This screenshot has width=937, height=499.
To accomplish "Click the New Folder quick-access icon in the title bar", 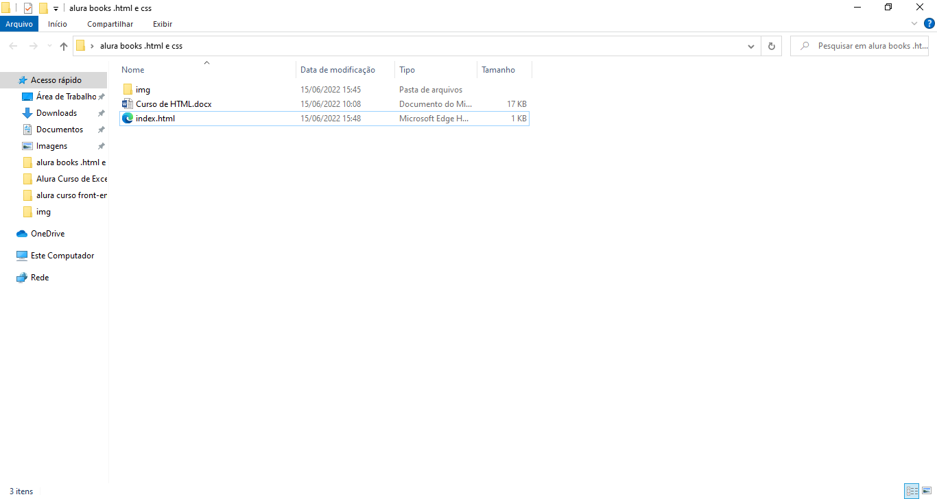I will 43,8.
